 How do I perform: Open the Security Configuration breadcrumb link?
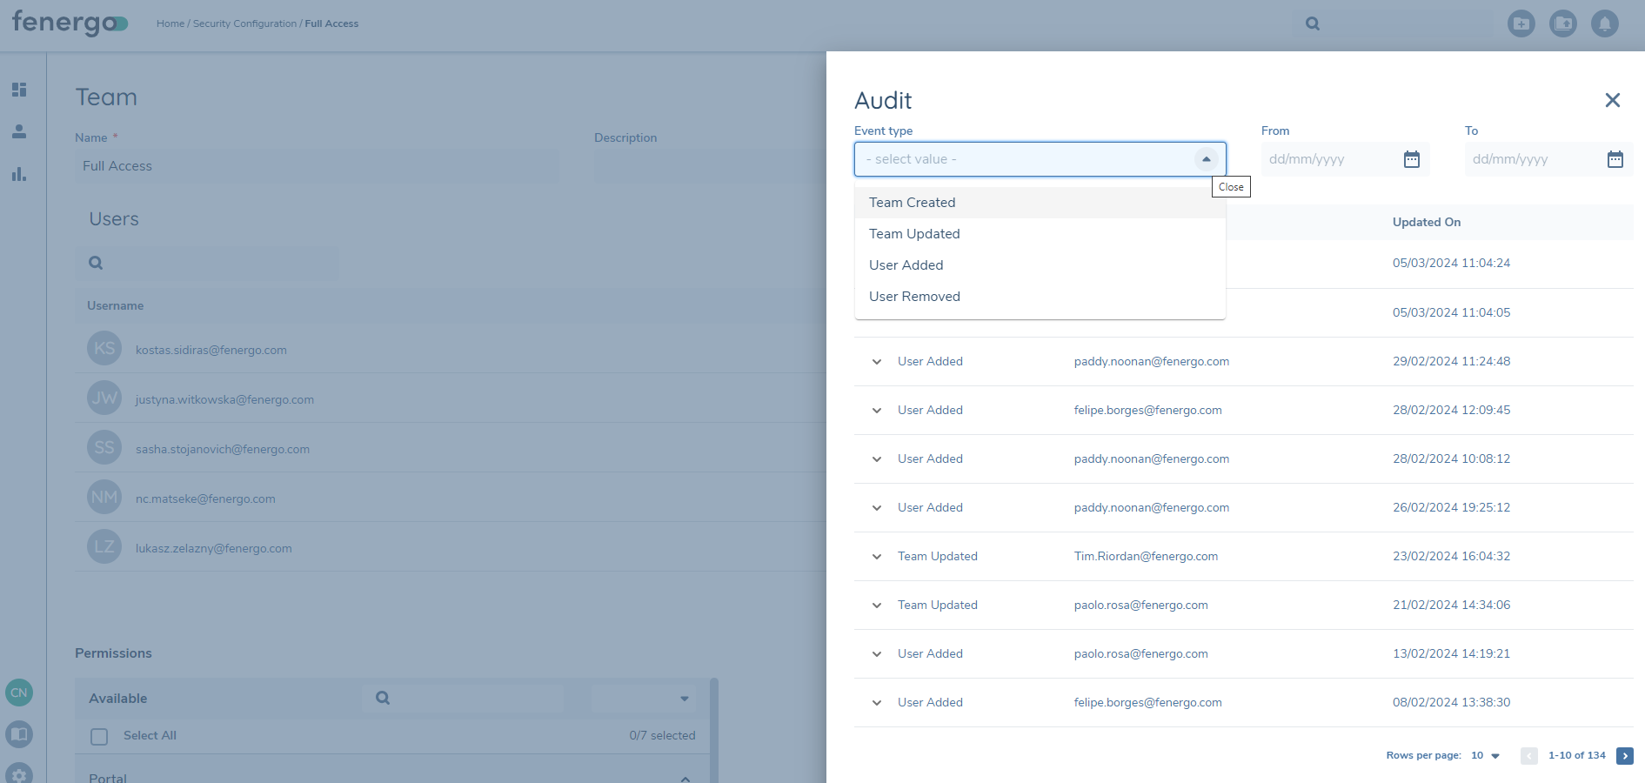244,23
